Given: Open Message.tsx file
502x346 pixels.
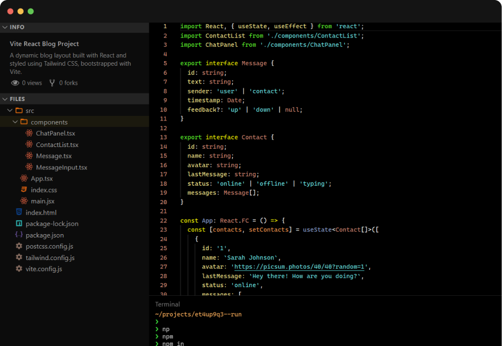Looking at the screenshot, I should click(x=54, y=156).
